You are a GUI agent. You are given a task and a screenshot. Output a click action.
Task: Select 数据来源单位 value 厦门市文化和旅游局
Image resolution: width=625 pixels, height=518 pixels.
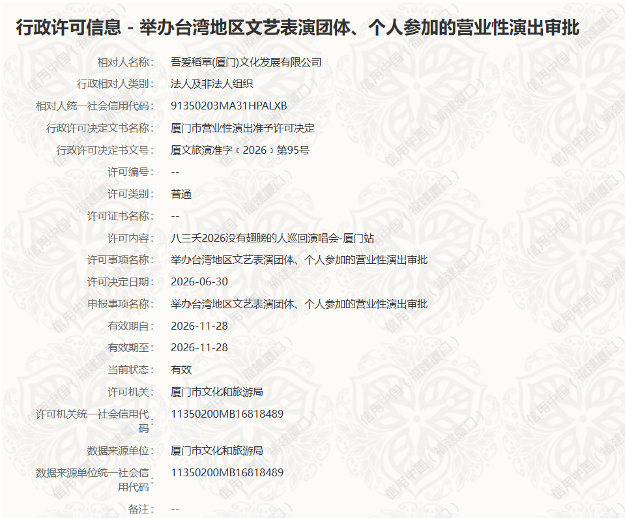click(217, 450)
